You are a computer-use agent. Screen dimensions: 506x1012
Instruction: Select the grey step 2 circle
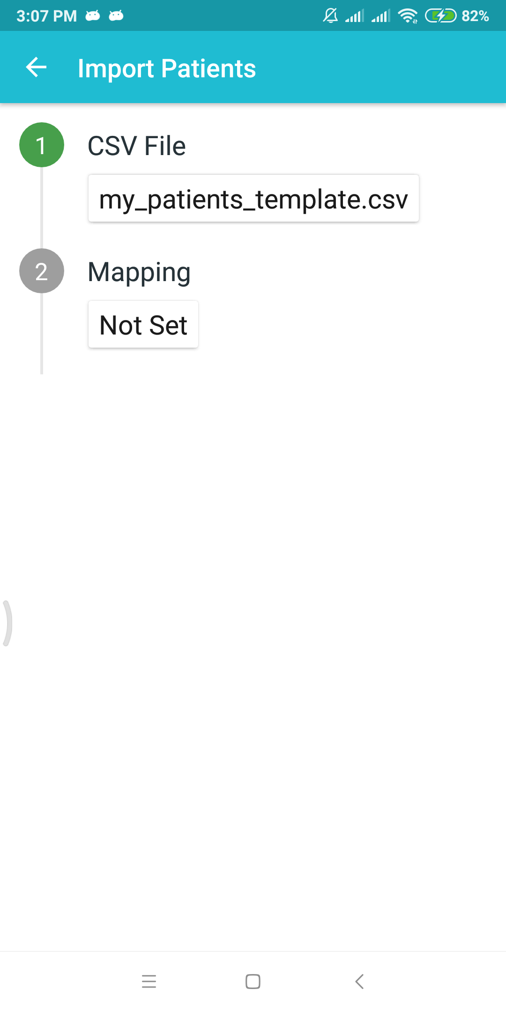click(42, 271)
